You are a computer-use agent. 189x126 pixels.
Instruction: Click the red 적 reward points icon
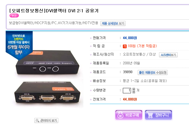(x=125, y=46)
